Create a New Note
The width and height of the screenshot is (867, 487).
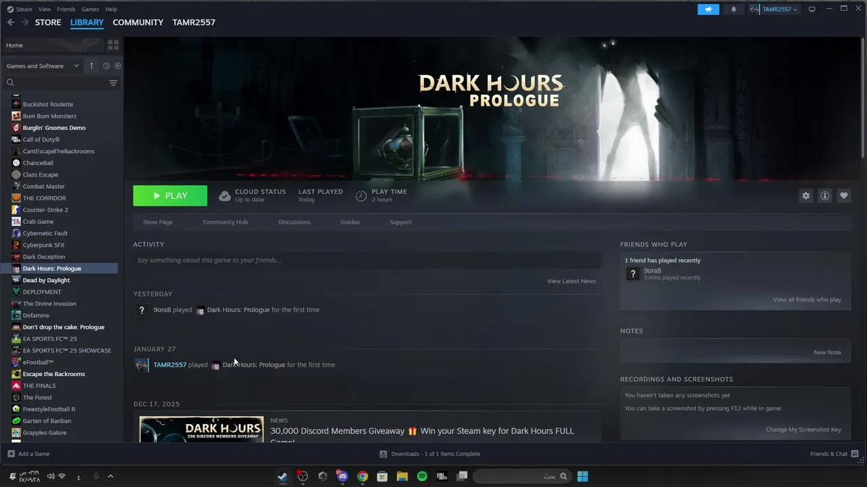tap(827, 352)
